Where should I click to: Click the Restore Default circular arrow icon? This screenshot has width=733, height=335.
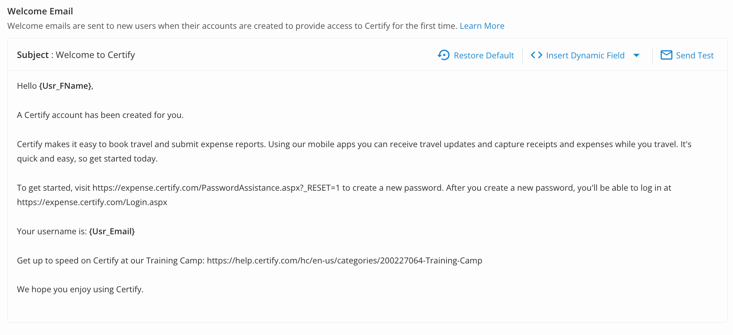[444, 55]
